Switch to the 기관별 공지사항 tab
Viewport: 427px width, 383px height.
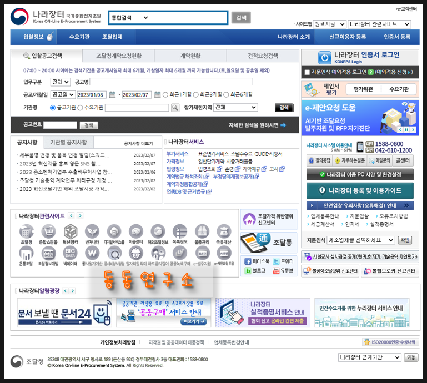pos(69,142)
